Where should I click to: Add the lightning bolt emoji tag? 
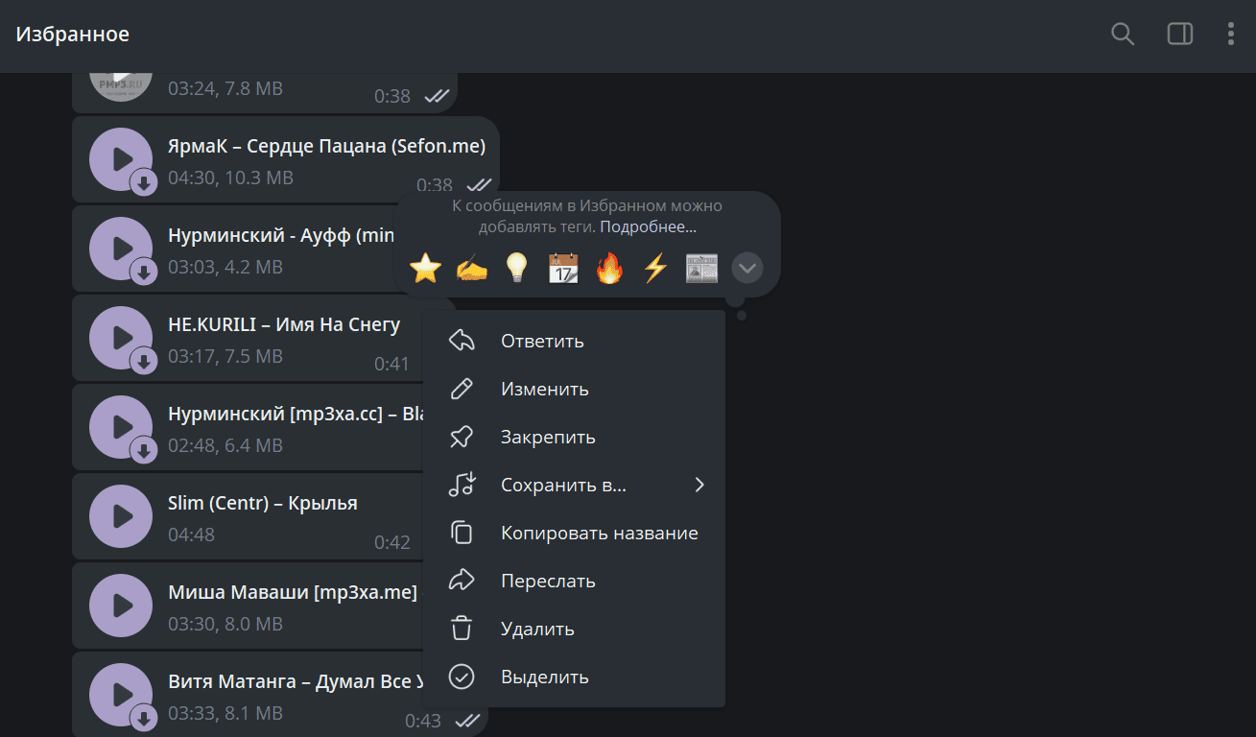coord(655,268)
